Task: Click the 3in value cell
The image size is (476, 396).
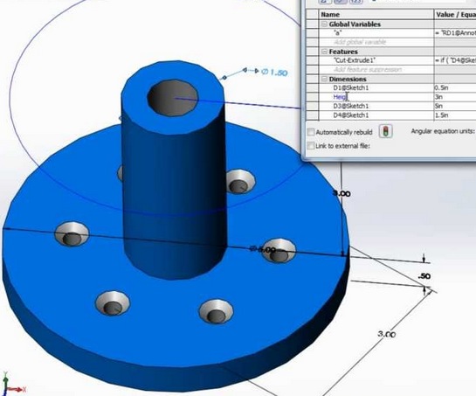Action: 455,97
